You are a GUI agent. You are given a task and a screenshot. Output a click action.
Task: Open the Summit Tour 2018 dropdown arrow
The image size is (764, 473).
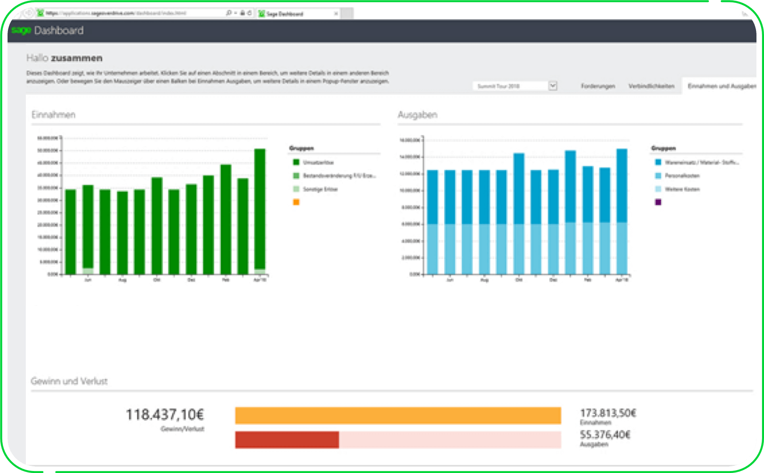click(x=553, y=86)
